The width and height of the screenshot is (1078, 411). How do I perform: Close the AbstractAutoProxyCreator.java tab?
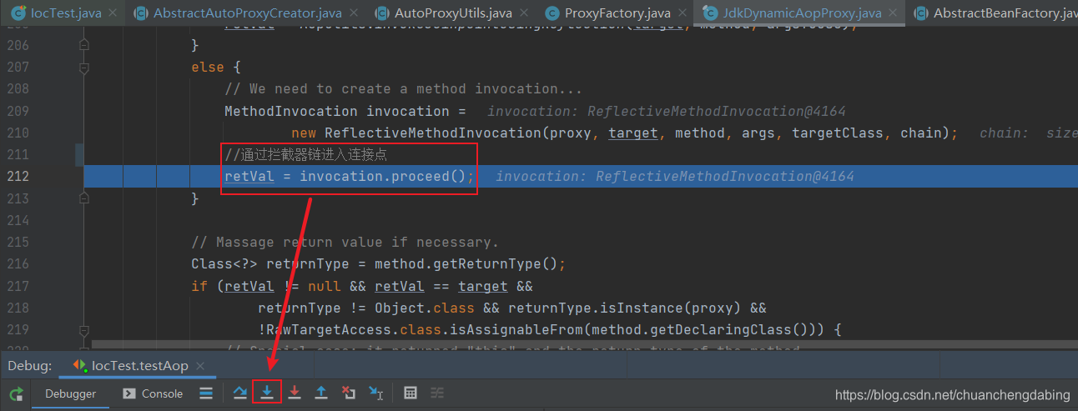[x=354, y=13]
